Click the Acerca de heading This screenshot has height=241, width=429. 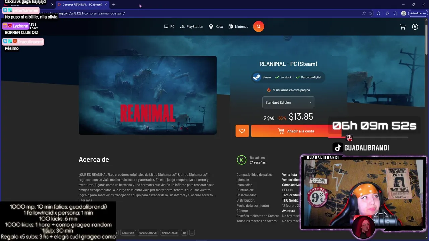click(94, 160)
